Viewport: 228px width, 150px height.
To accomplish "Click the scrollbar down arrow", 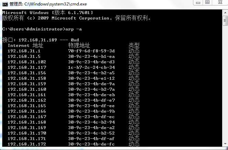I will pyautogui.click(x=225, y=143).
